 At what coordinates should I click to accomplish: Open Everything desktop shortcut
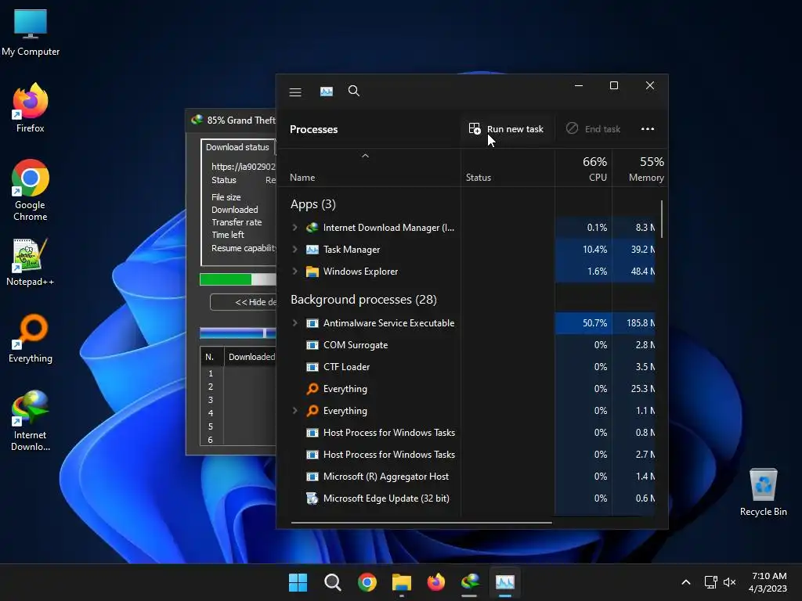click(31, 338)
